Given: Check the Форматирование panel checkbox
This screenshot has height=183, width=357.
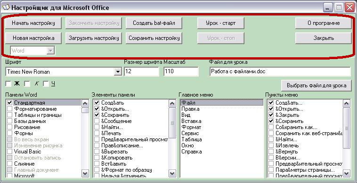Looking at the screenshot, I should (x=9, y=109).
